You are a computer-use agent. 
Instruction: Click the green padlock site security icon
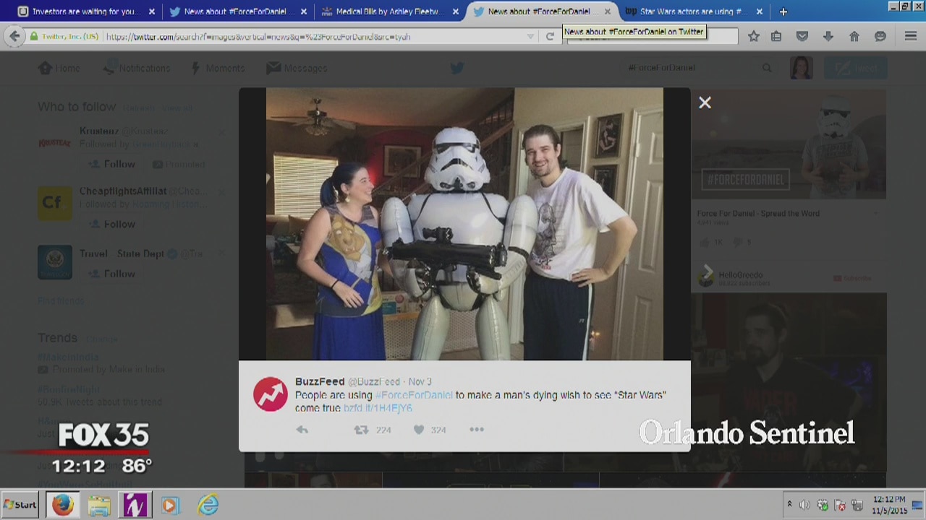point(34,36)
